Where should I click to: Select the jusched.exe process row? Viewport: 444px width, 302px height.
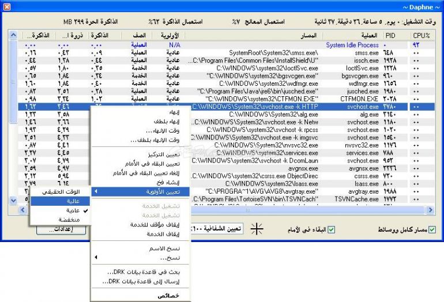click(x=227, y=91)
